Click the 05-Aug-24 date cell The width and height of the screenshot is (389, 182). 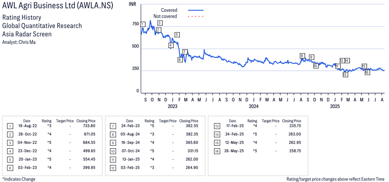[130, 134]
